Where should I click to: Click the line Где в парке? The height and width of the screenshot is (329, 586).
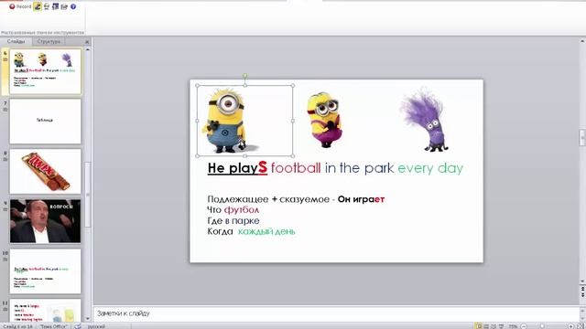[233, 221]
